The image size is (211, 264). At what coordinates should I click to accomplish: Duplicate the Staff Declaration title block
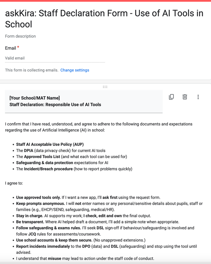pos(171,97)
